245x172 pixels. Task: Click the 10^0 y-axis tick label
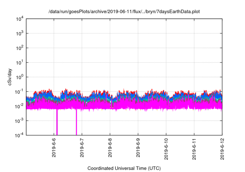coord(20,77)
